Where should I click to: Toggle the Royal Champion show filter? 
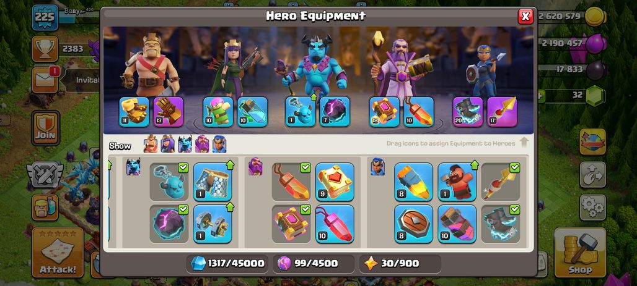tap(219, 144)
